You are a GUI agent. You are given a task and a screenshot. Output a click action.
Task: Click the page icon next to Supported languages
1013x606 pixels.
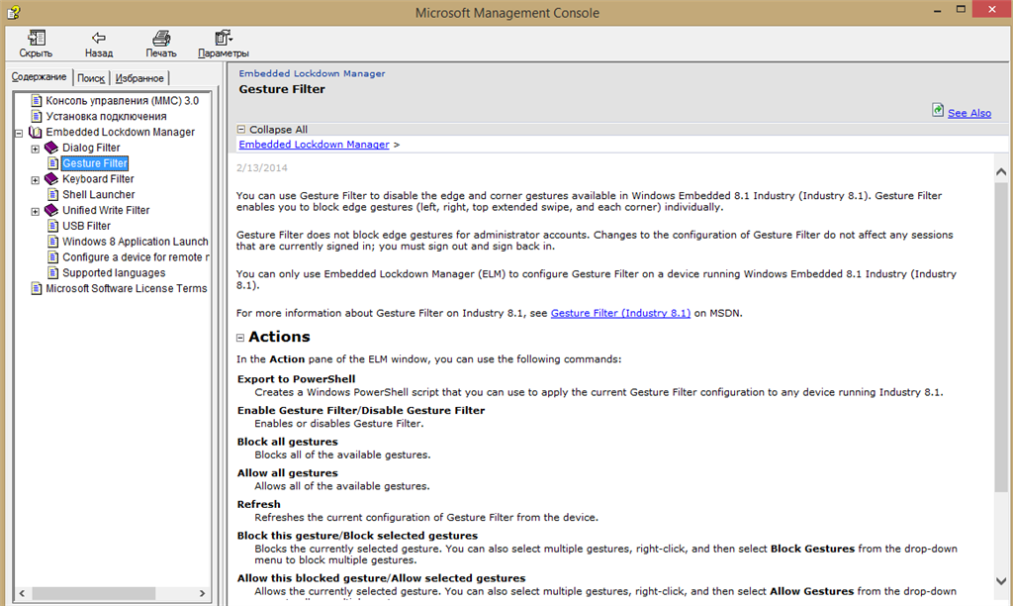point(53,273)
